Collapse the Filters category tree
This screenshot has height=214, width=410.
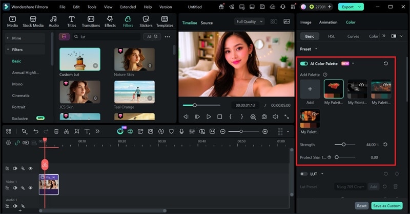[8, 50]
